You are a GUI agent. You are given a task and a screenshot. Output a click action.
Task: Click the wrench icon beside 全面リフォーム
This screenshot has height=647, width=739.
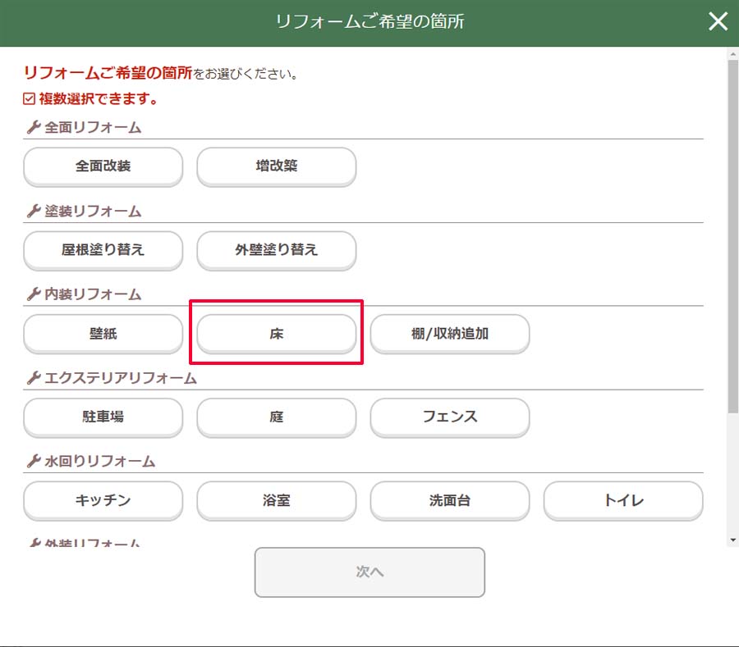coord(34,128)
